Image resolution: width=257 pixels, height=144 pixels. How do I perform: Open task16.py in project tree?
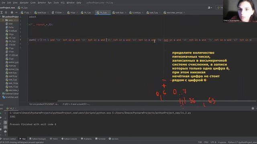click(11, 76)
